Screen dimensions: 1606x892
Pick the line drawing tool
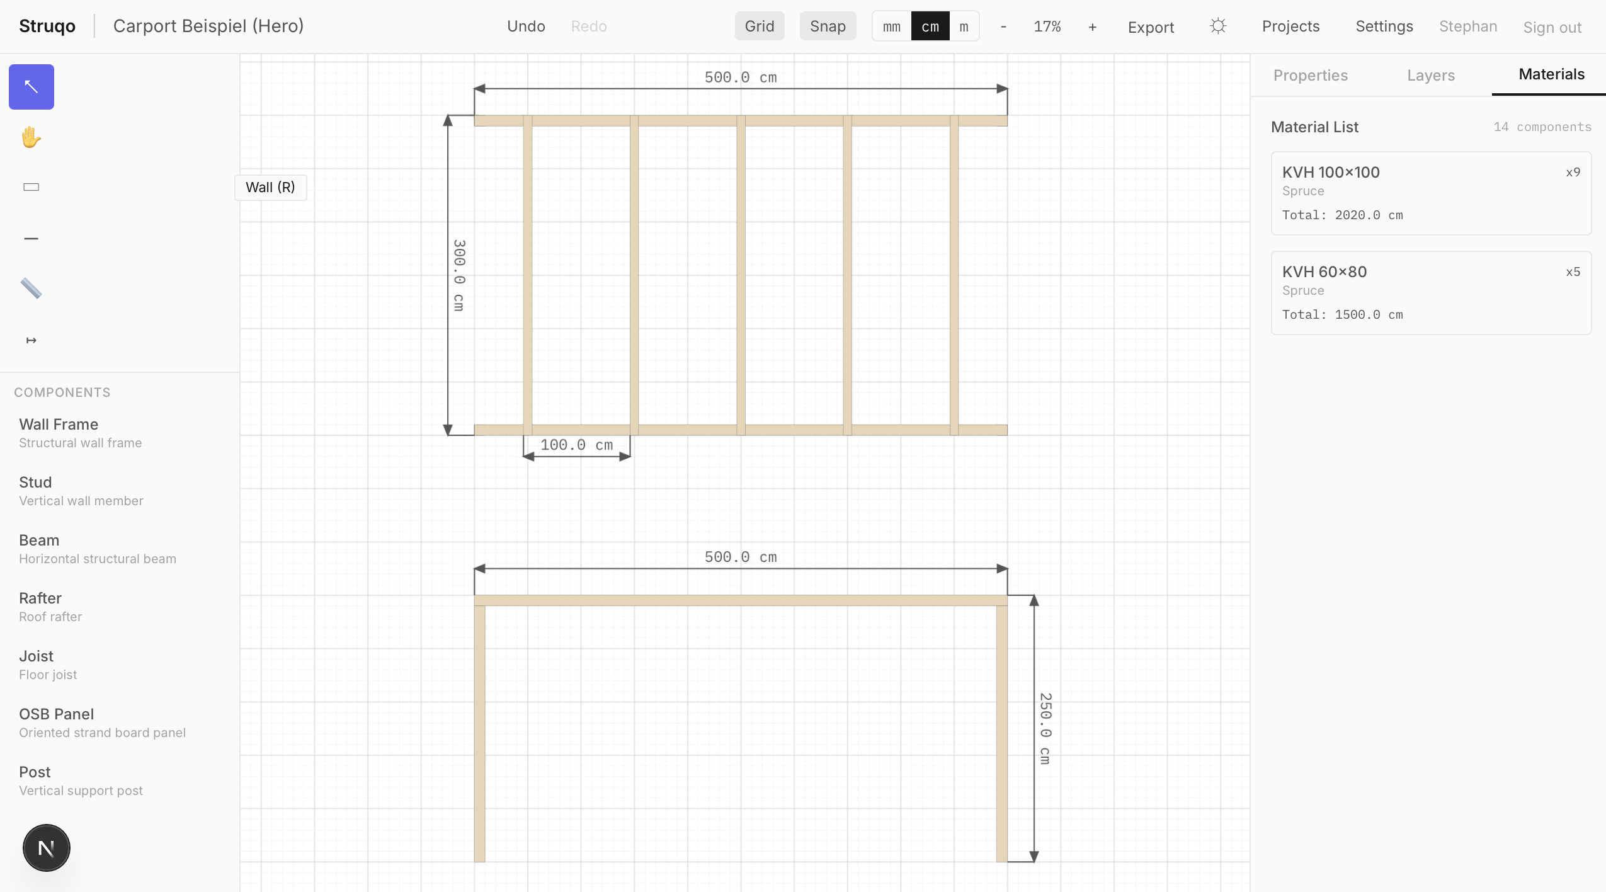click(30, 237)
